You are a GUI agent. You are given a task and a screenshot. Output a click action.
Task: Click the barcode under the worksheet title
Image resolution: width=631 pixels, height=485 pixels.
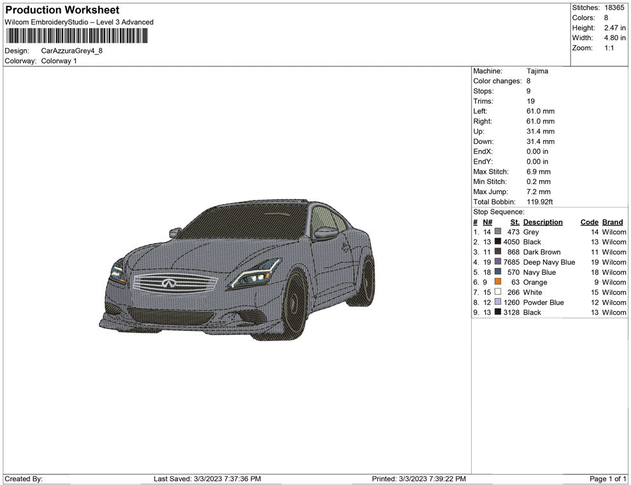pyautogui.click(x=76, y=36)
